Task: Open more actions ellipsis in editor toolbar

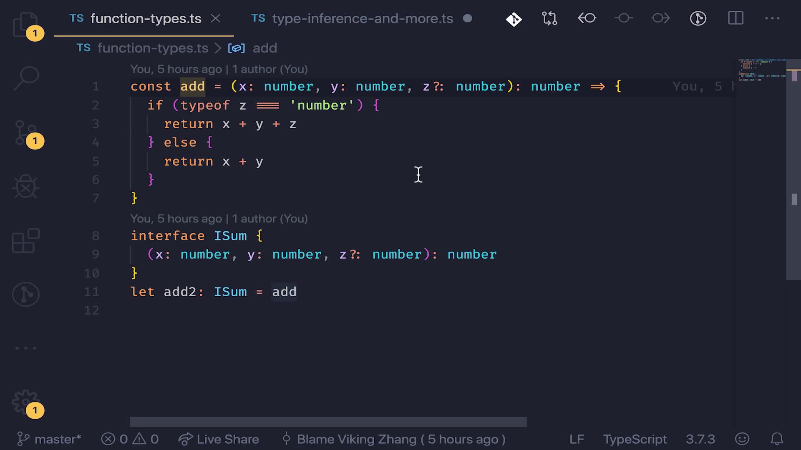Action: tap(772, 18)
